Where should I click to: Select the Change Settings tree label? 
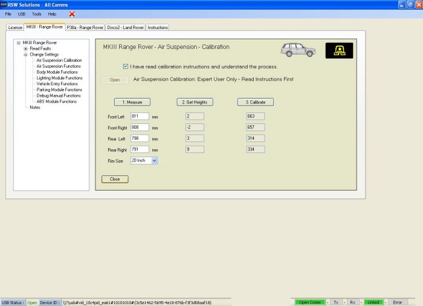[44, 54]
